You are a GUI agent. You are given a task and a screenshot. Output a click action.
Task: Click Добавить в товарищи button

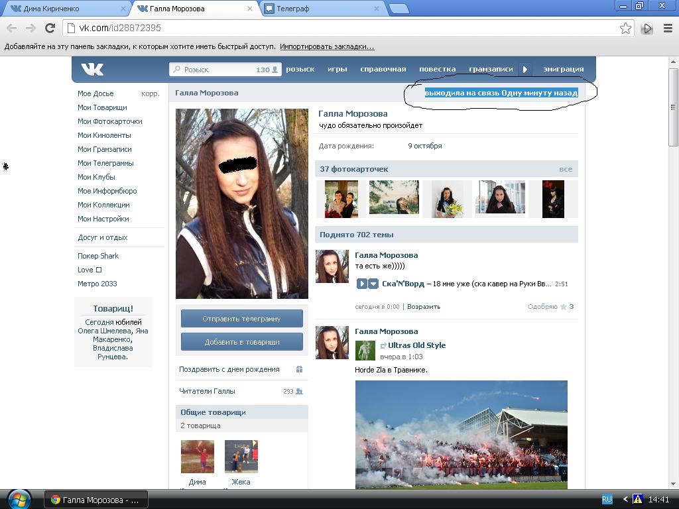pyautogui.click(x=241, y=342)
